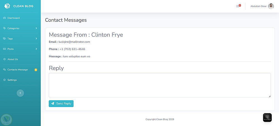Expand the Tags submenu chevron
This screenshot has height=126, width=279.
(x=36, y=39)
